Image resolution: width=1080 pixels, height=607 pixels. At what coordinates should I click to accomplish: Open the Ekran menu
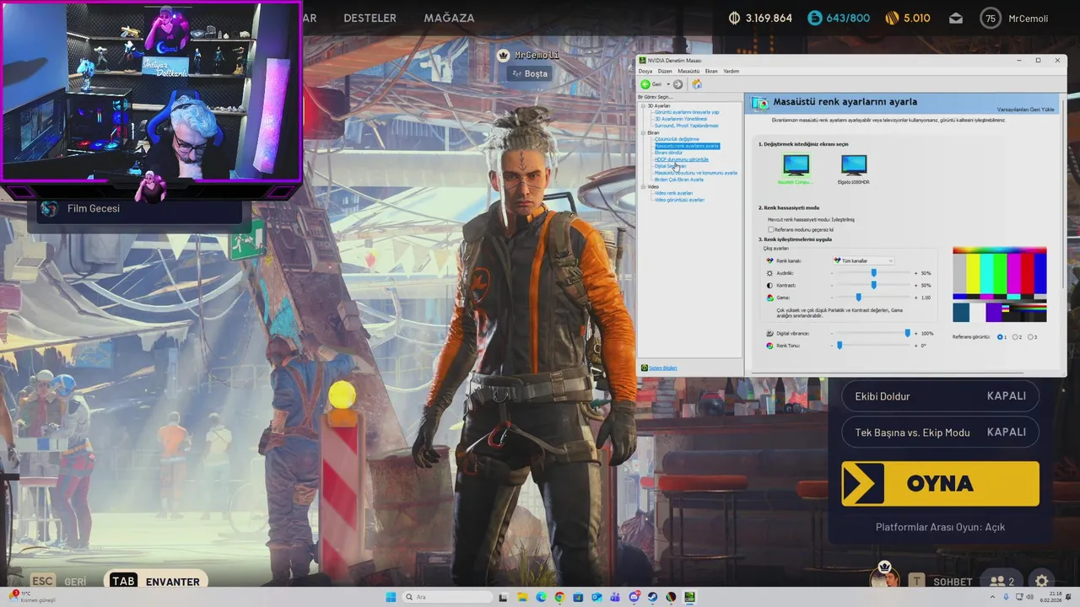pos(711,71)
